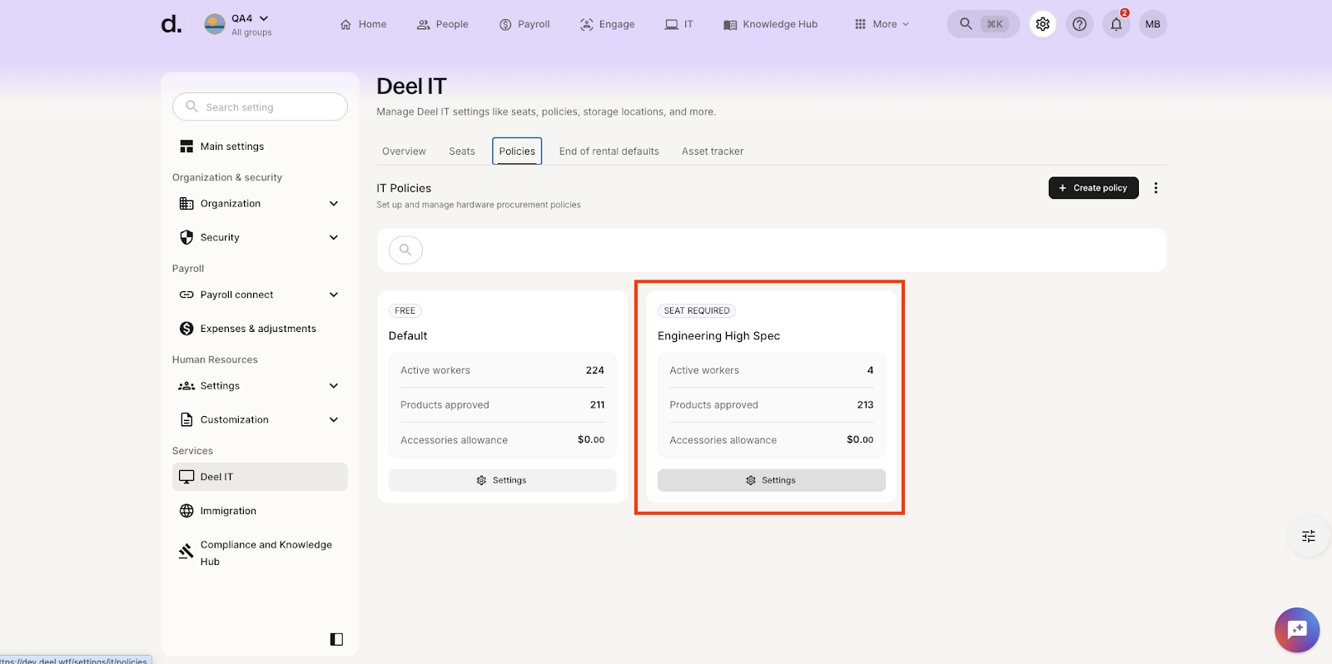Open the settings gear in top bar
Viewport: 1332px width, 664px height.
click(x=1042, y=24)
